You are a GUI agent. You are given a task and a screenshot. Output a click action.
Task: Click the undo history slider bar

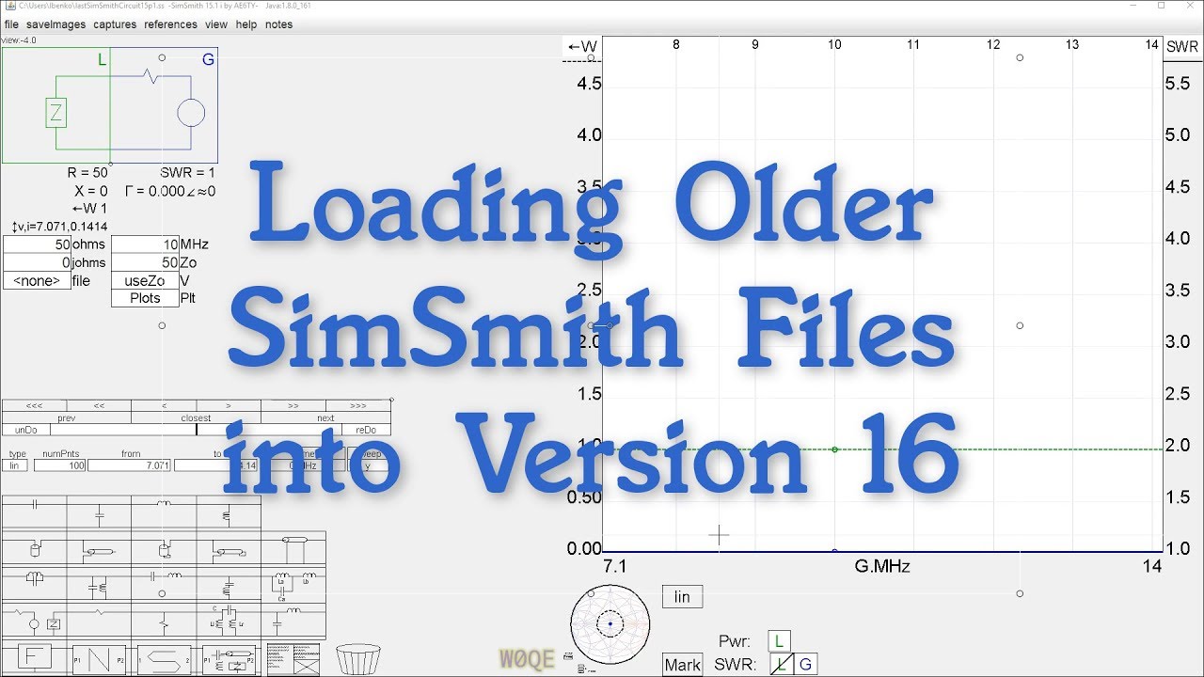[x=196, y=430]
